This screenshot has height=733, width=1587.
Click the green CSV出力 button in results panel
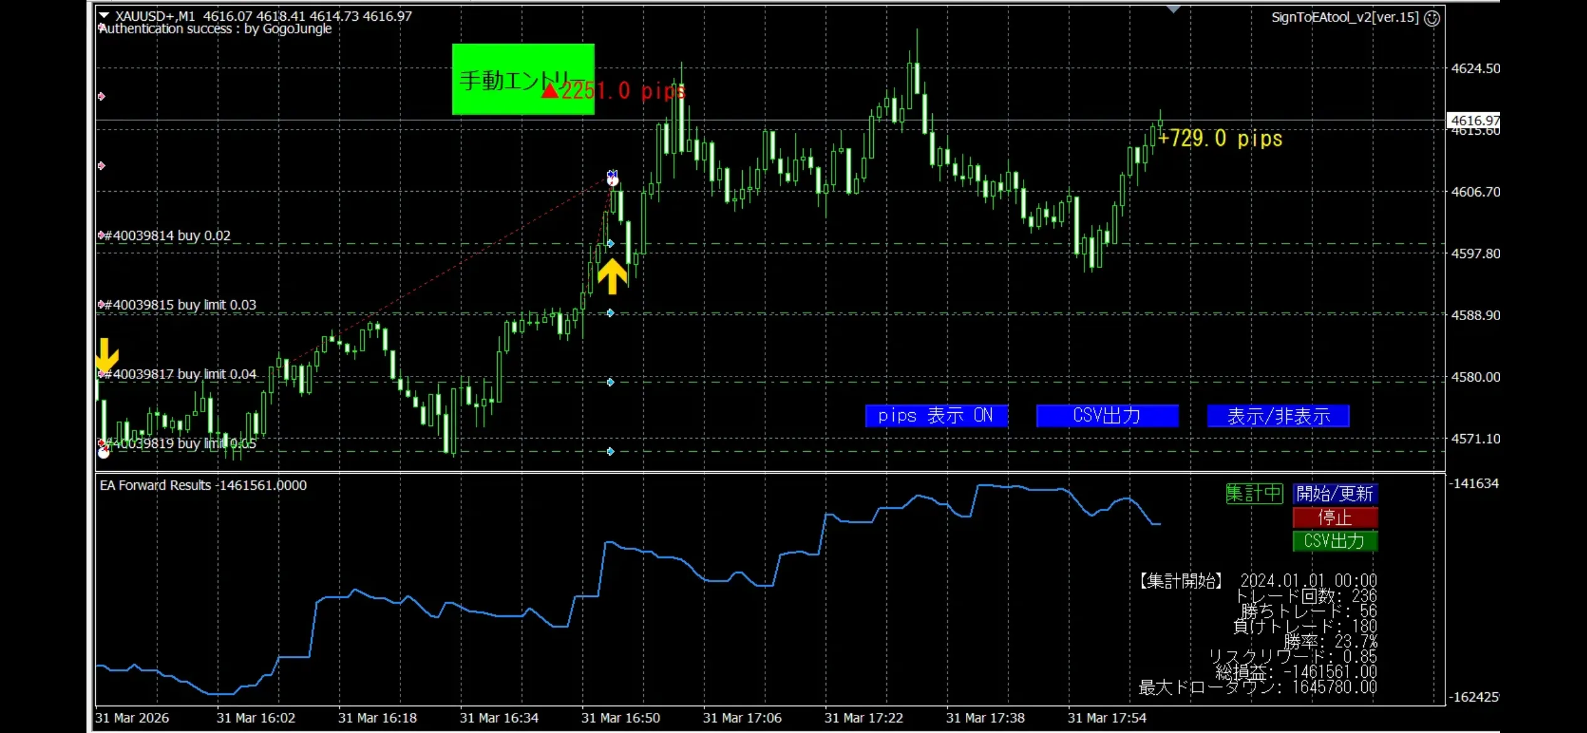point(1334,541)
